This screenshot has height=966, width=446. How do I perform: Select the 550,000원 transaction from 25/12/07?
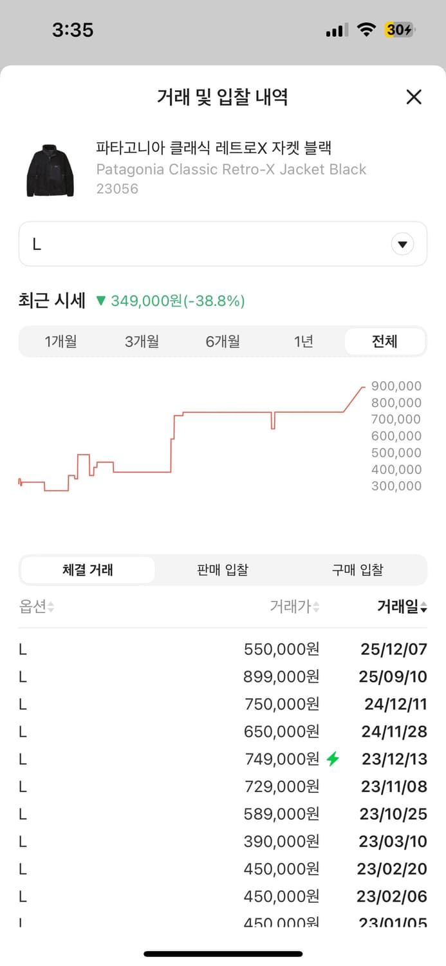(x=223, y=649)
